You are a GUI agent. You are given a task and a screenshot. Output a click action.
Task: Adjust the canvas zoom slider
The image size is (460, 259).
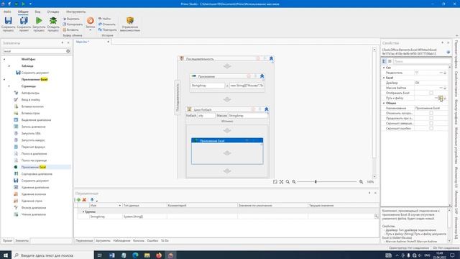[x=316, y=182]
